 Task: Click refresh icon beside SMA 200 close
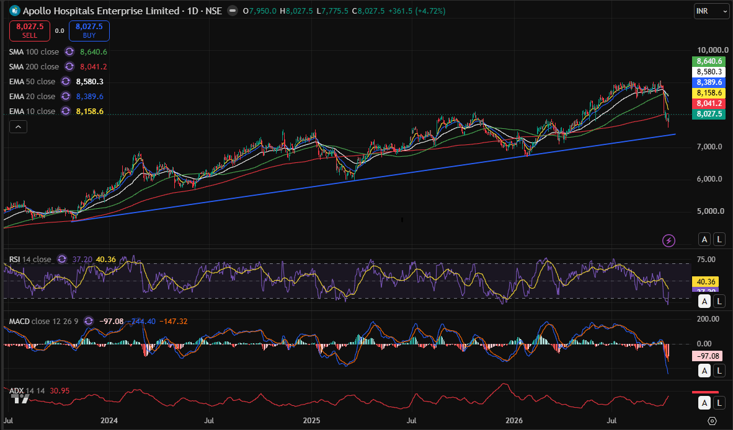69,67
